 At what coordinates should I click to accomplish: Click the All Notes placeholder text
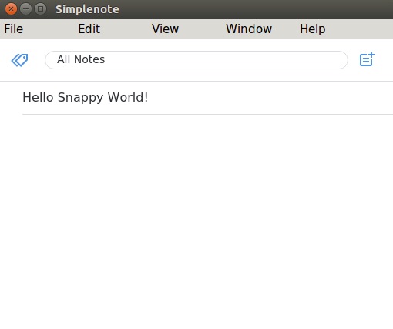pyautogui.click(x=81, y=59)
